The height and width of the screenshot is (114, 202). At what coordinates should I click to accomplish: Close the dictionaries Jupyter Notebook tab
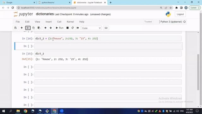click(x=105, y=3)
